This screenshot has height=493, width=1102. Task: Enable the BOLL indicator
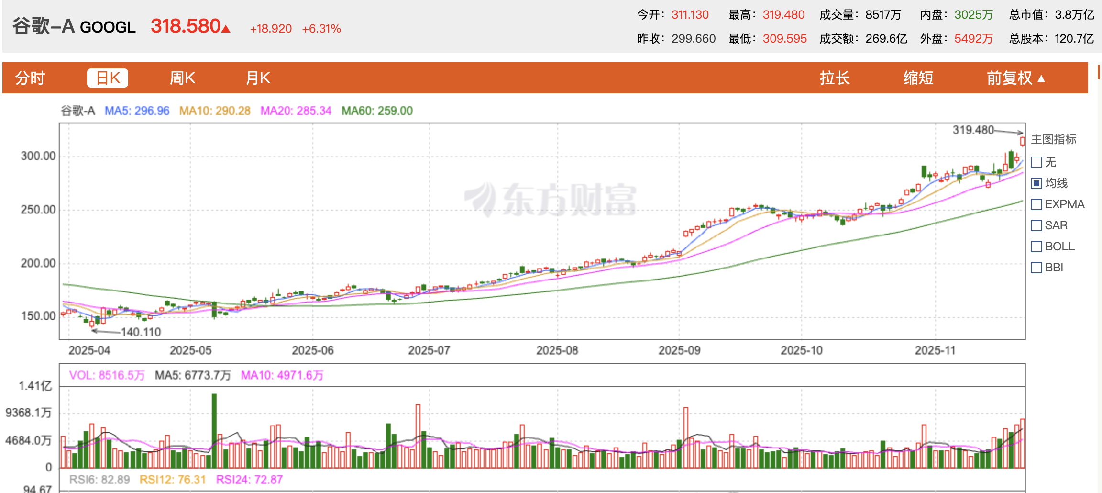[1036, 246]
